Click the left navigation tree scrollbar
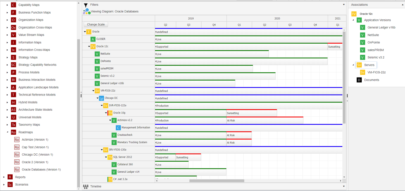Viewport: 405px width, 191px height. [x=79, y=113]
